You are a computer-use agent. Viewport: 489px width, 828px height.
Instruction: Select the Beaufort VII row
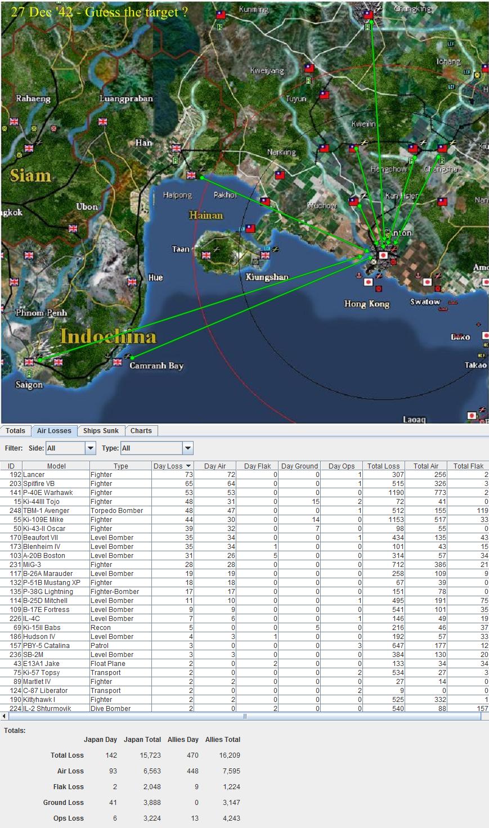pyautogui.click(x=244, y=538)
